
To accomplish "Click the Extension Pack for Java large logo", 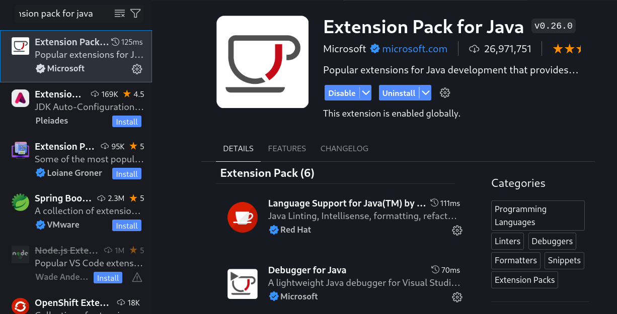I will point(263,62).
